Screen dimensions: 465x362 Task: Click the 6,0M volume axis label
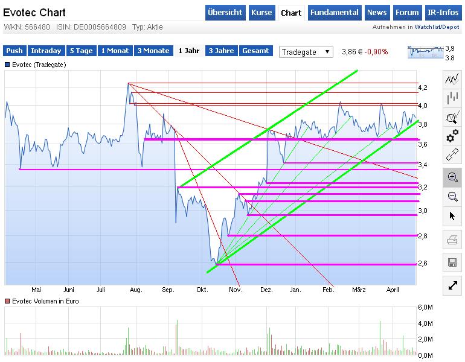(425, 307)
